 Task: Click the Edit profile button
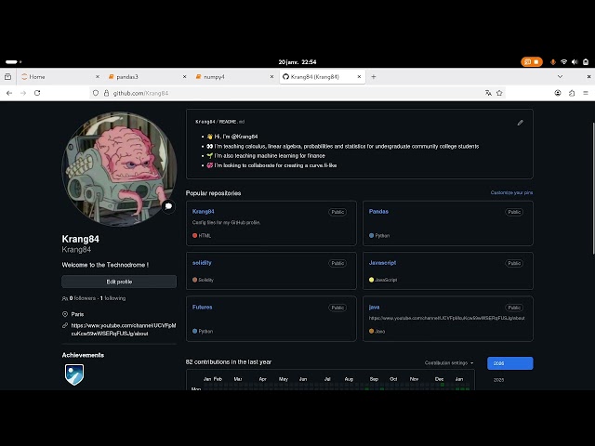(x=119, y=282)
